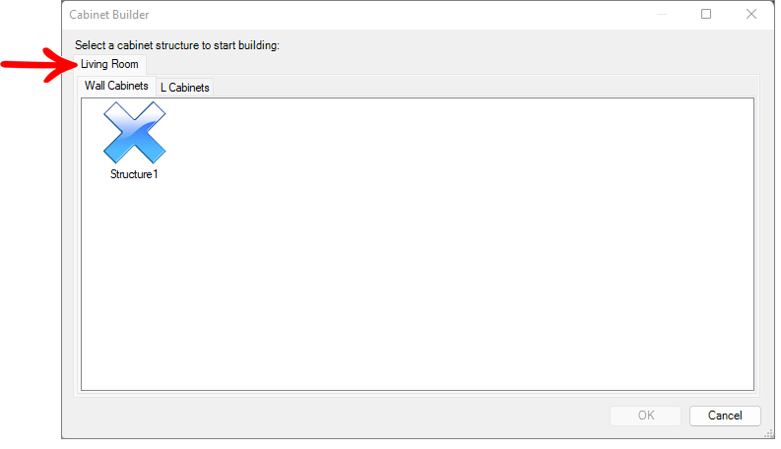Click the resize grip in the dialog corner
Image resolution: width=781 pixels, height=449 pixels.
pyautogui.click(x=768, y=433)
